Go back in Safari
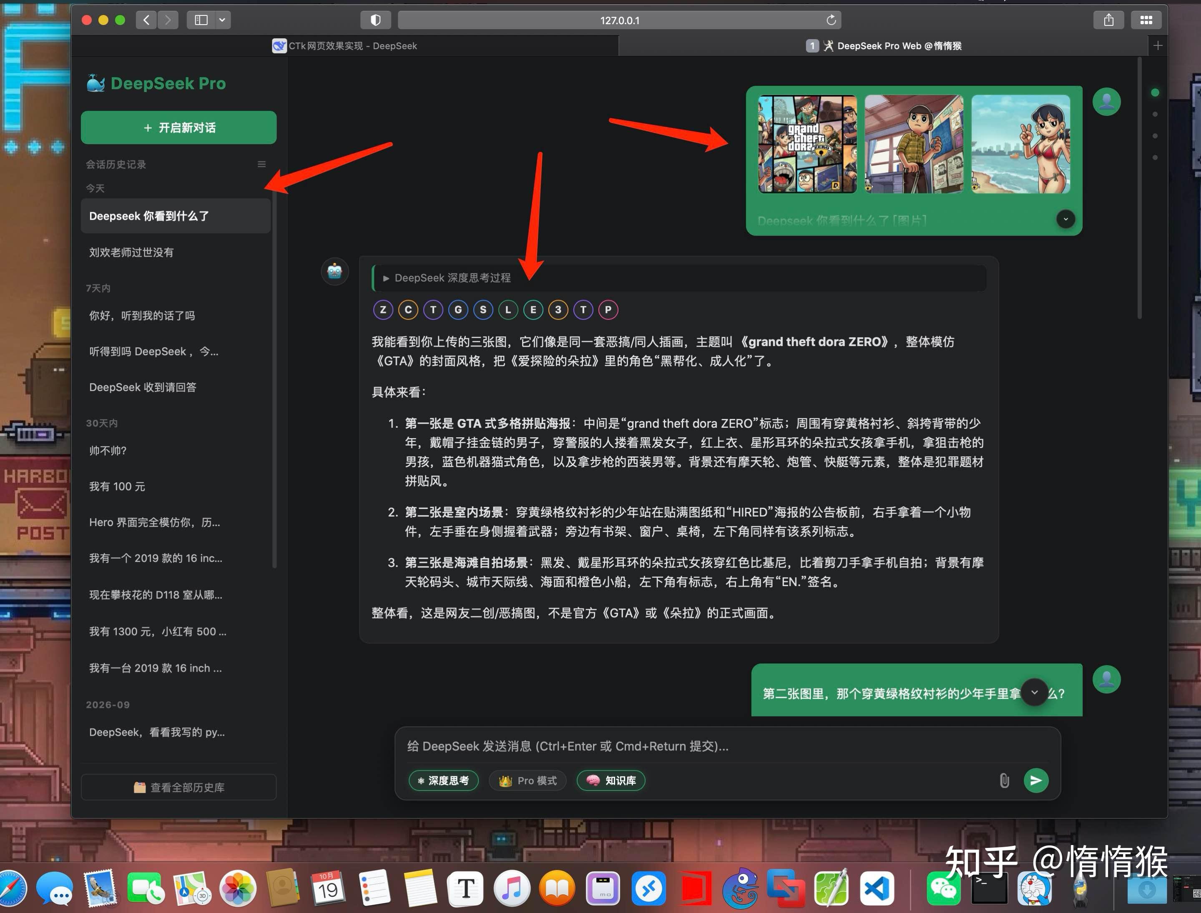The image size is (1201, 913). [x=146, y=20]
